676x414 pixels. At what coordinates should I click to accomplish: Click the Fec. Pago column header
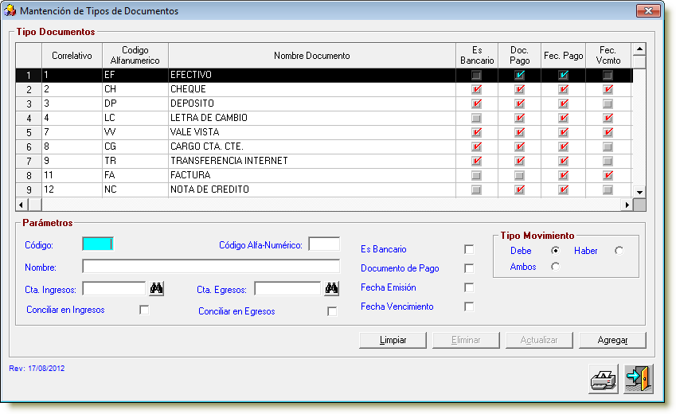click(563, 56)
